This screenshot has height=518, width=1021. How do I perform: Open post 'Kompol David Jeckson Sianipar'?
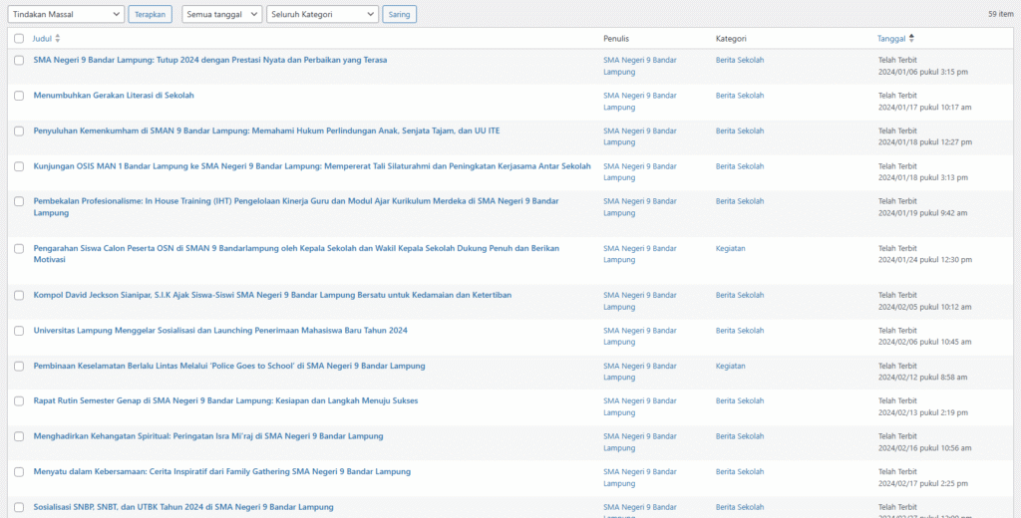click(272, 295)
